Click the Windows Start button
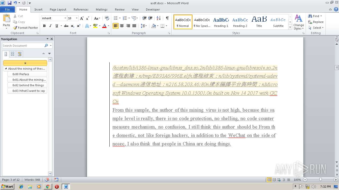The height and width of the screenshot is (190, 339). [7, 186]
